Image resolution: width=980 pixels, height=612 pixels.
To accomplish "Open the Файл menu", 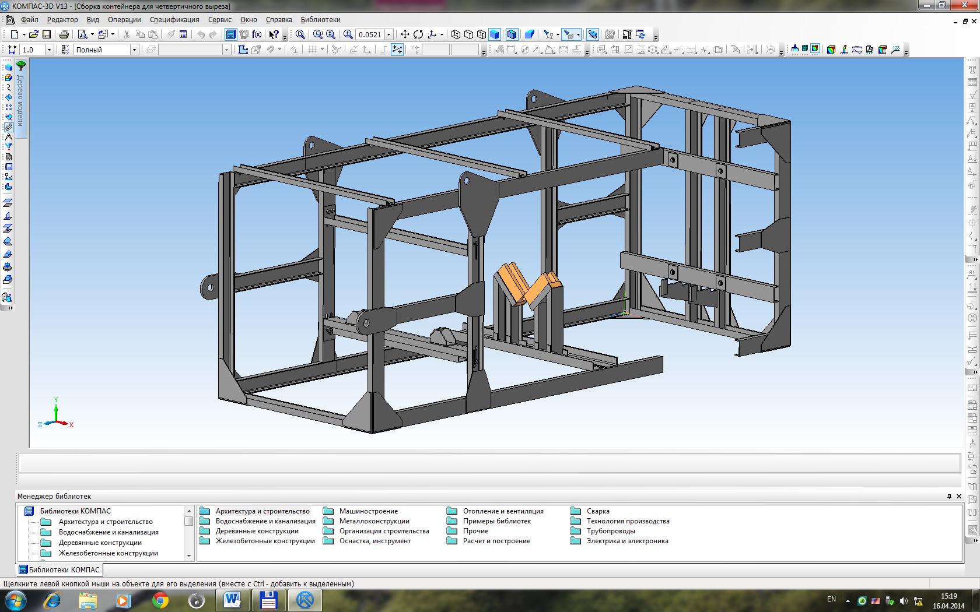I will 29,19.
